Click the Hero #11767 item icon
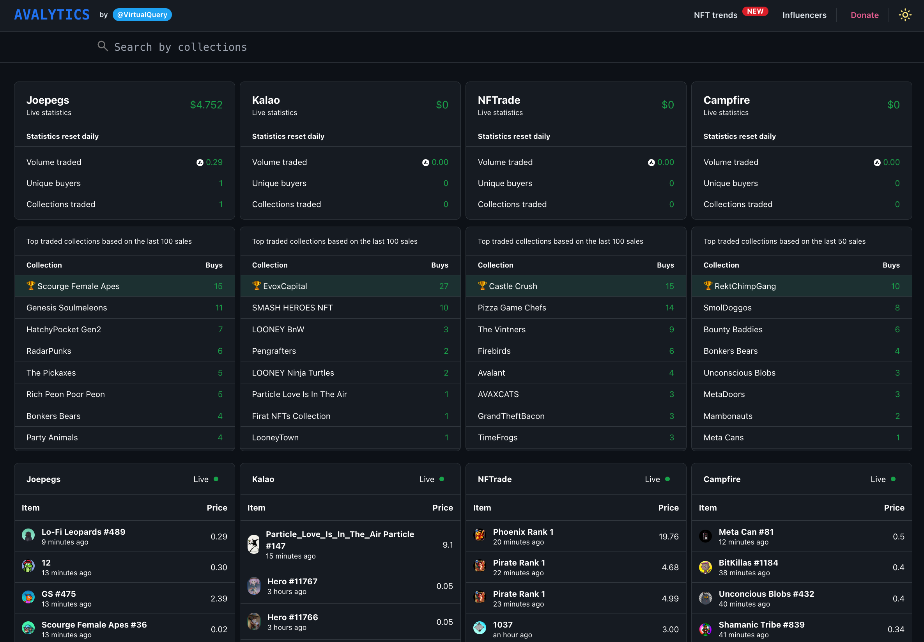 click(254, 586)
